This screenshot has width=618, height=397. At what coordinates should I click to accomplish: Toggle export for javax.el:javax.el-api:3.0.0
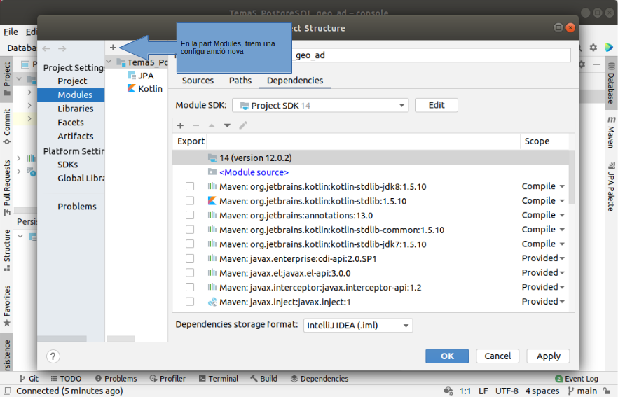click(190, 273)
